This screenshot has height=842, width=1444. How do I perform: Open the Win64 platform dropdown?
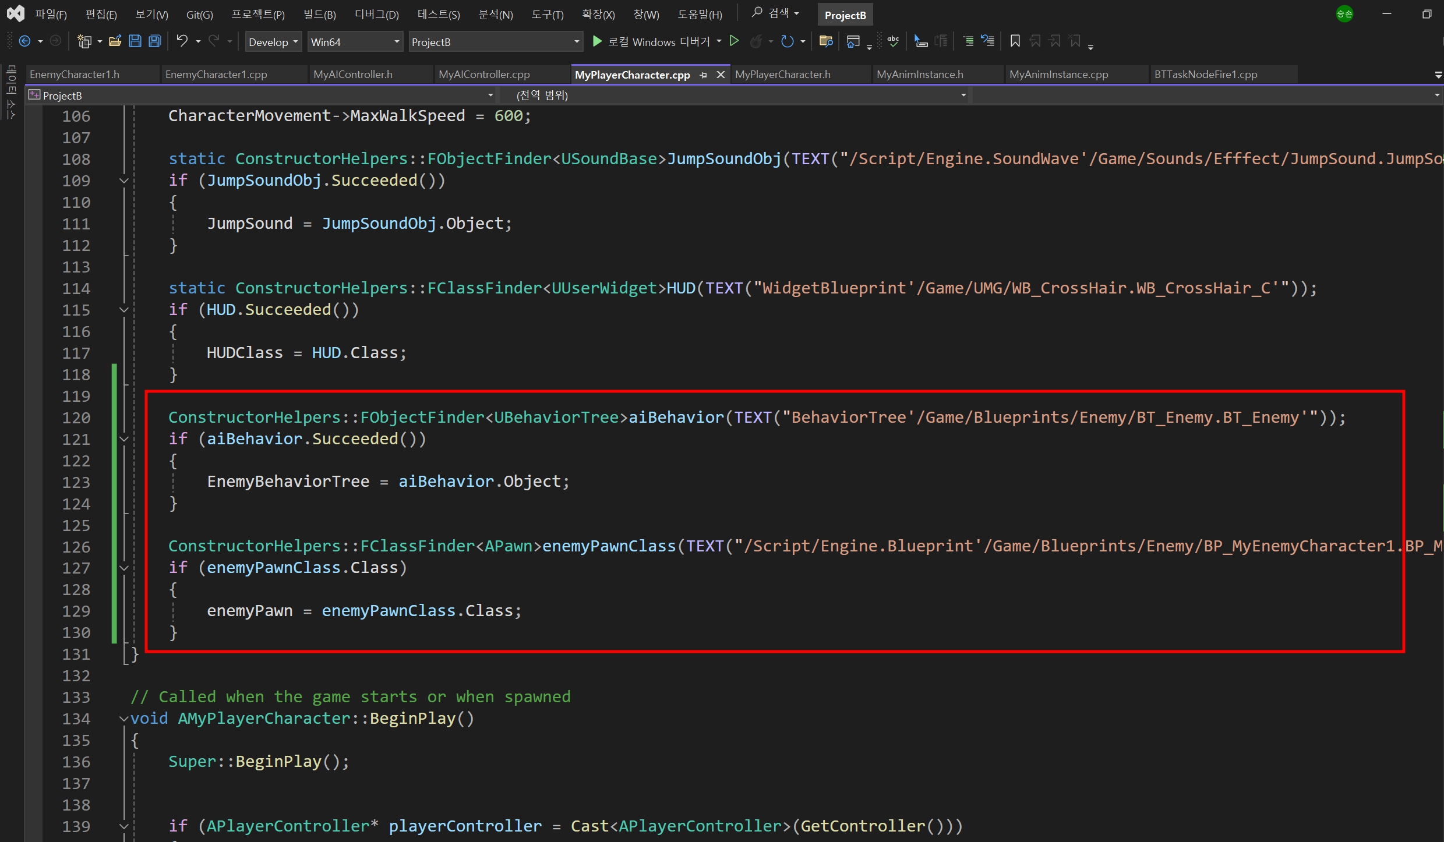pyautogui.click(x=355, y=42)
